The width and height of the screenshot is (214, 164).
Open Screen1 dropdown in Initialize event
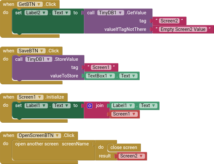30,97
